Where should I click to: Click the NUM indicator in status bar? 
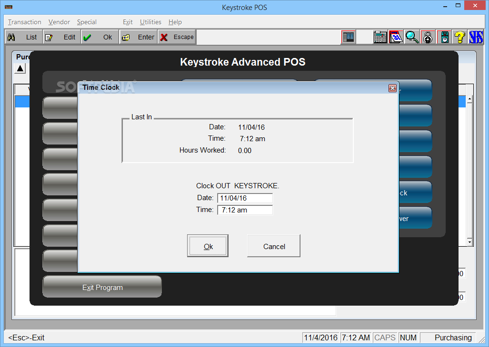(x=408, y=337)
